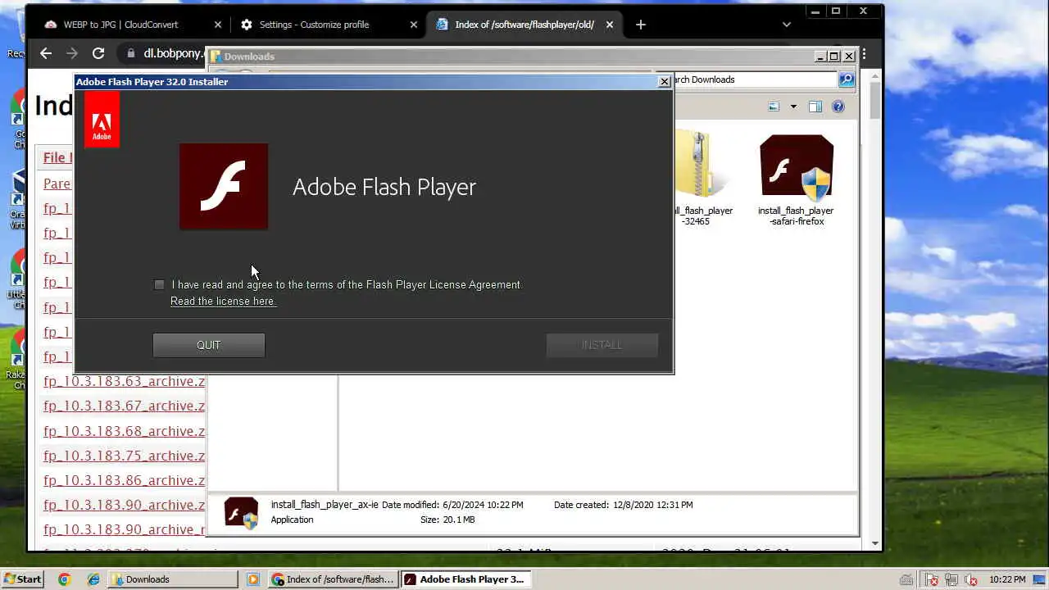Click the 10:22 PM clock

tap(1007, 579)
